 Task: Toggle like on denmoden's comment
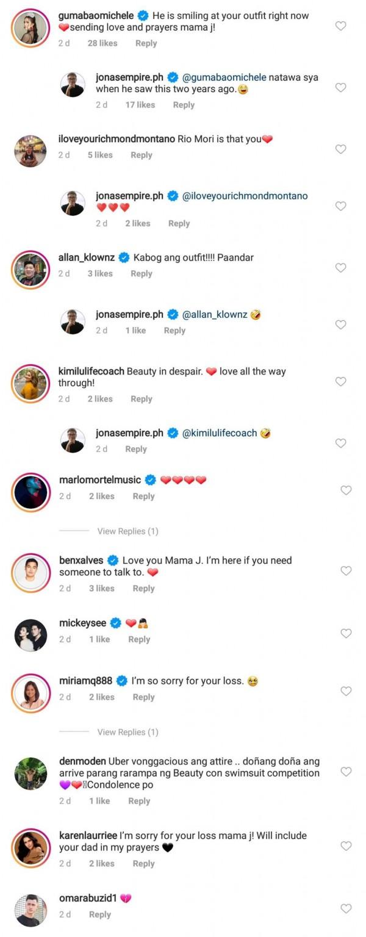click(346, 772)
